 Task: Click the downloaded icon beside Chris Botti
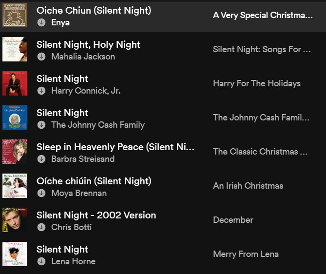click(41, 227)
